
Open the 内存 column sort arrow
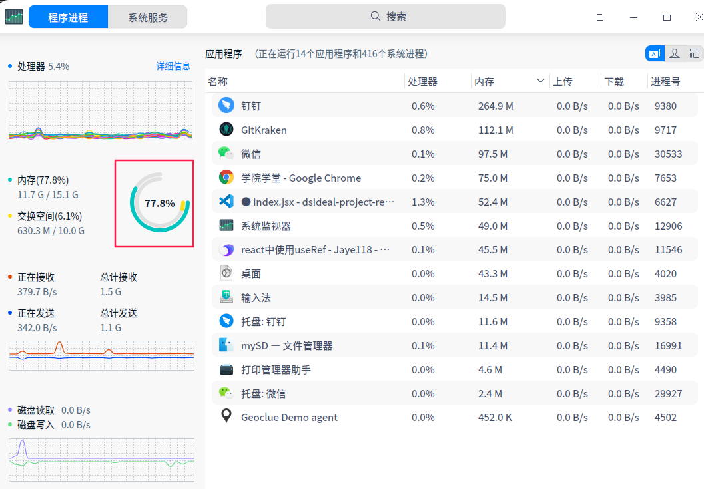(541, 81)
